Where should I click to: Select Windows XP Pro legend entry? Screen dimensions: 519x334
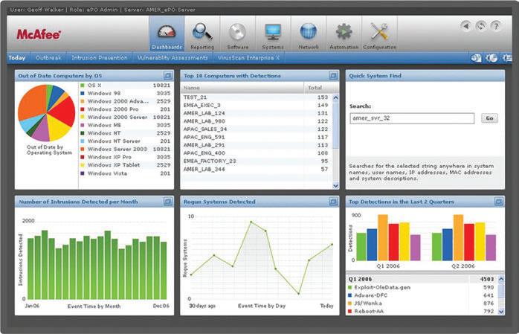pyautogui.click(x=126, y=157)
